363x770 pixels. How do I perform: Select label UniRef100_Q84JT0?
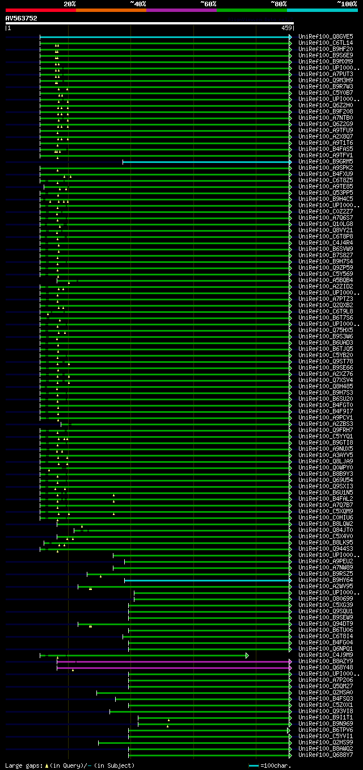326,530
